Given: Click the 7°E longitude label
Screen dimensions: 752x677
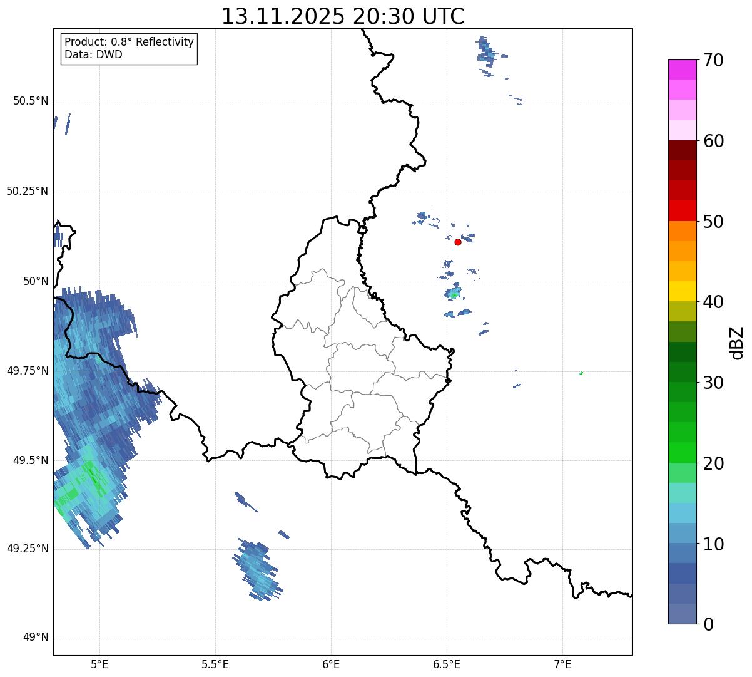Looking at the screenshot, I should point(562,664).
